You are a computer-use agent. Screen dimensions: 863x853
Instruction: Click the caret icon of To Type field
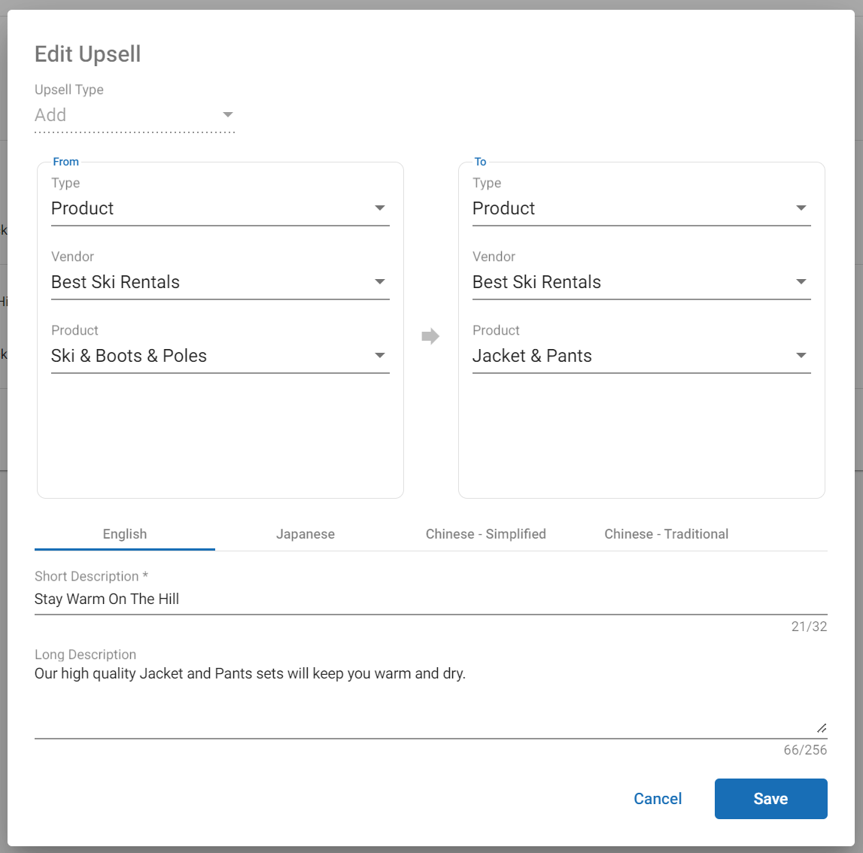coord(801,208)
